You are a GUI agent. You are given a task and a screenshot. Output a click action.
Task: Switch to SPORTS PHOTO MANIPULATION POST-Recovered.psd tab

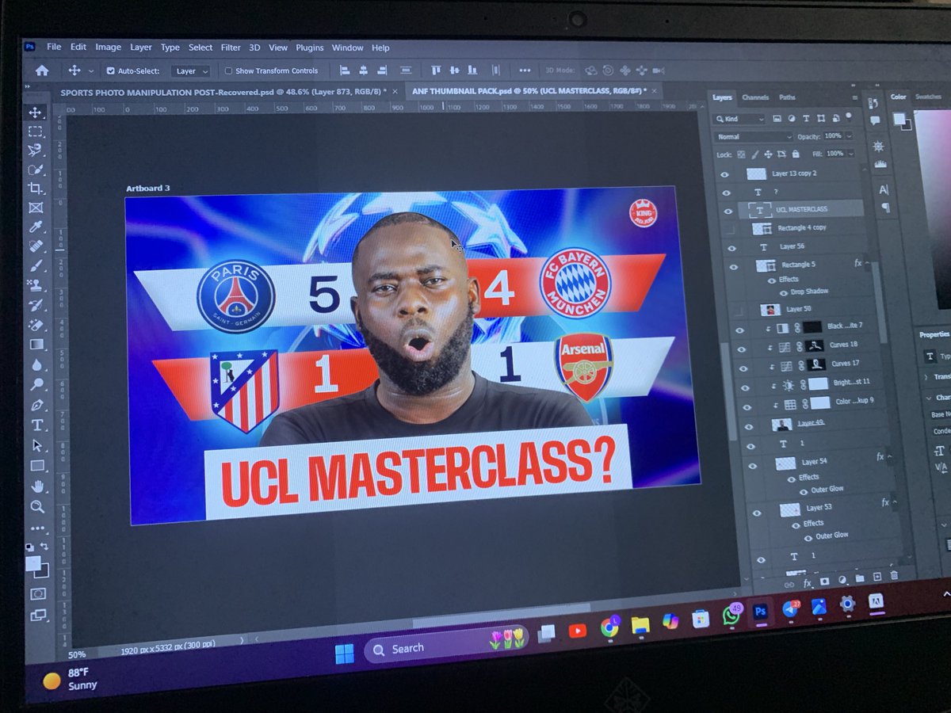tap(223, 91)
